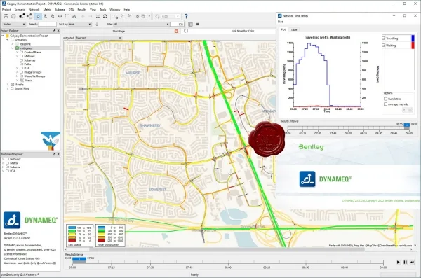This screenshot has width=421, height=278.
Task: Open the Results menu
Action: click(82, 9)
